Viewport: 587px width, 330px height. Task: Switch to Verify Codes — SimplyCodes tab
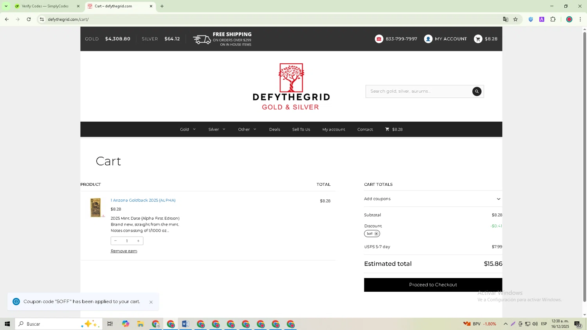[x=45, y=6]
